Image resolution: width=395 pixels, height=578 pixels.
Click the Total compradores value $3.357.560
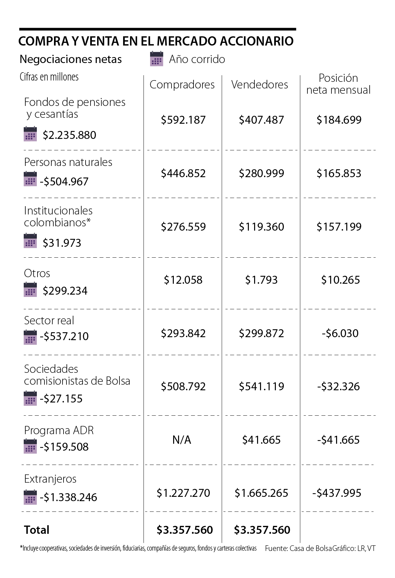(185, 530)
